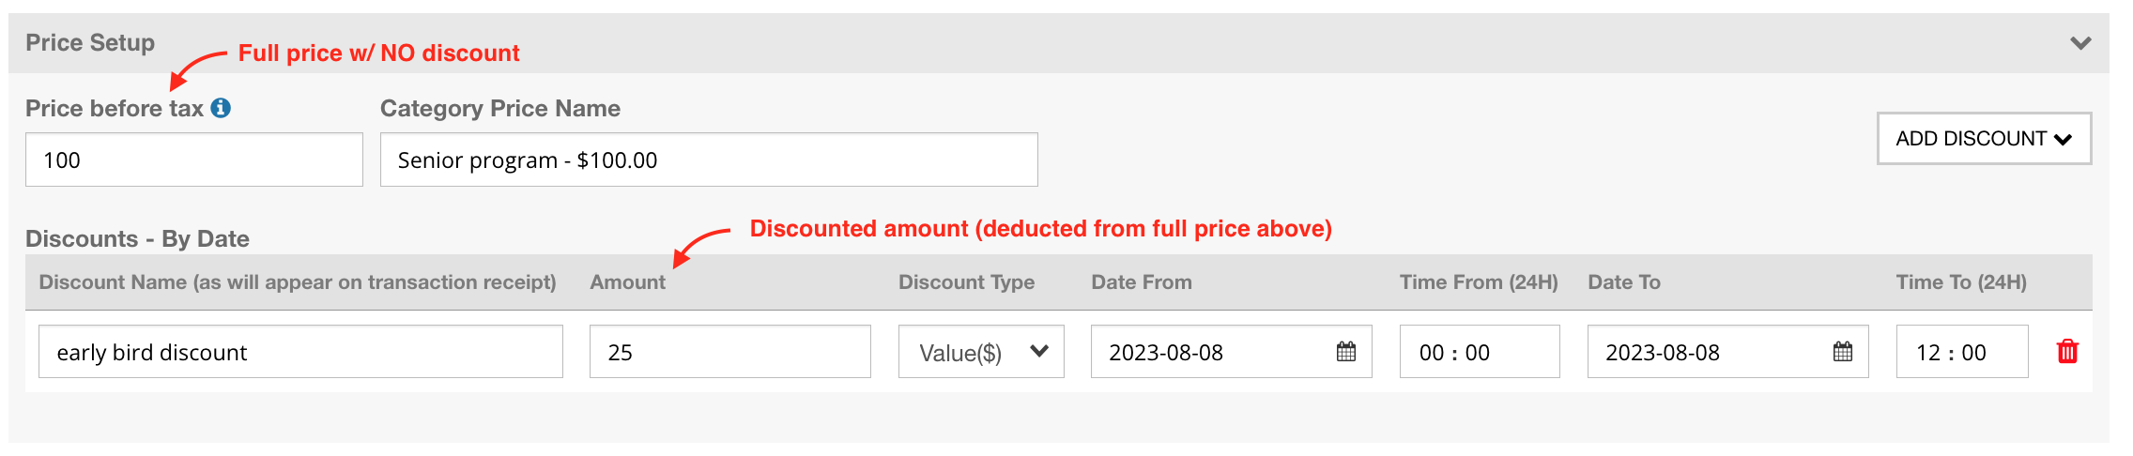Click the Discount Name column header
This screenshot has width=2133, height=456.
[x=297, y=282]
